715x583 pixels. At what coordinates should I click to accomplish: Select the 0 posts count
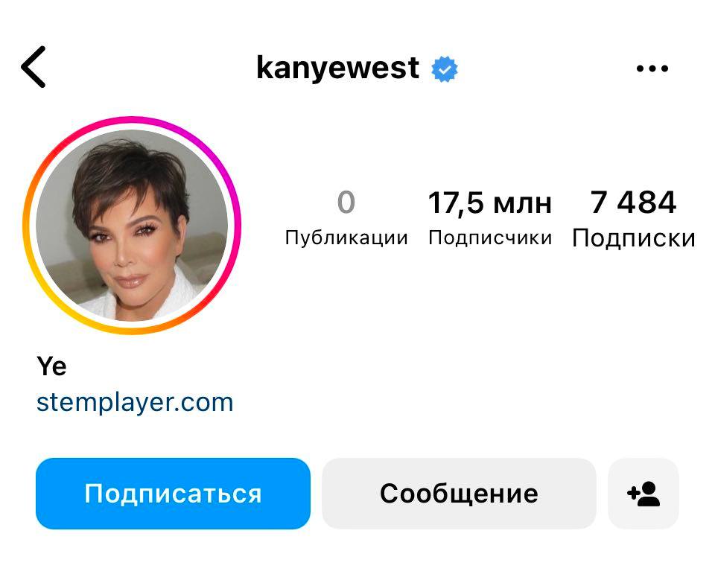346,202
